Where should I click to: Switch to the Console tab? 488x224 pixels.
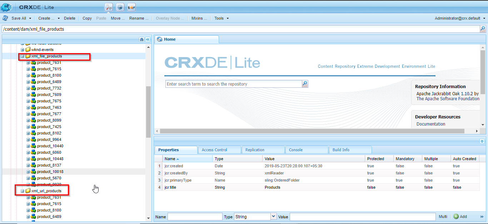307,150
